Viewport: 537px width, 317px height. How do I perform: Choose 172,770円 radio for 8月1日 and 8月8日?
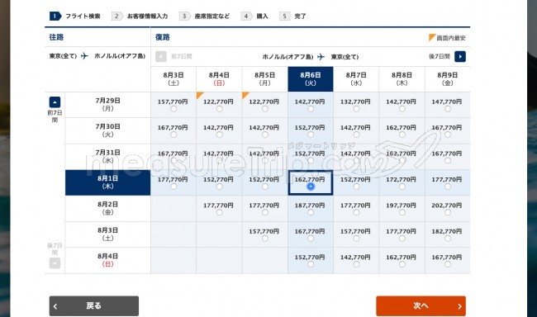coord(402,187)
